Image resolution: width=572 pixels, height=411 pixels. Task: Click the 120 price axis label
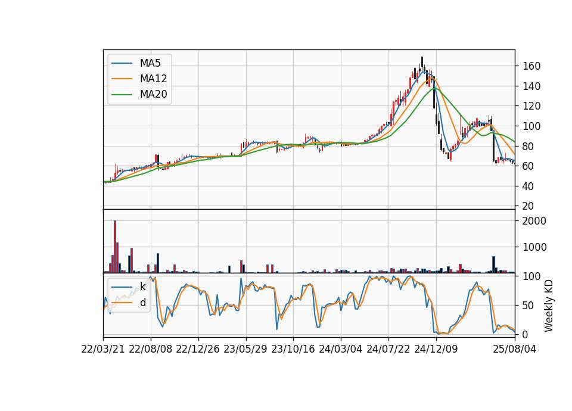point(531,106)
